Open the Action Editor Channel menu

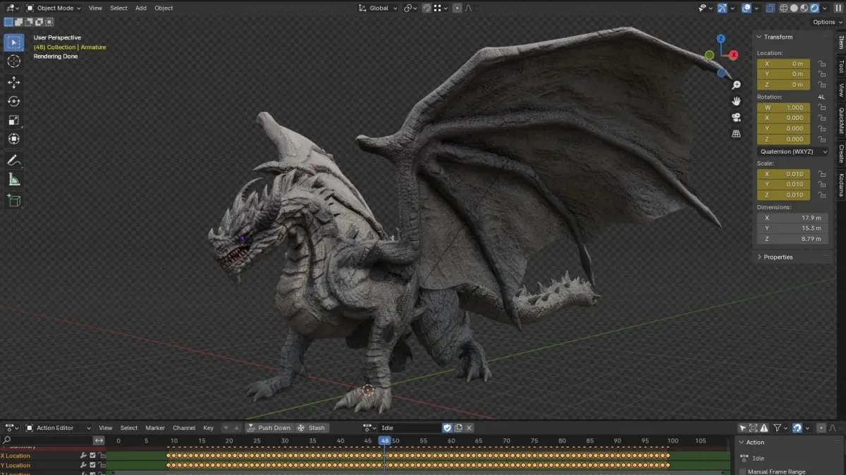[184, 428]
